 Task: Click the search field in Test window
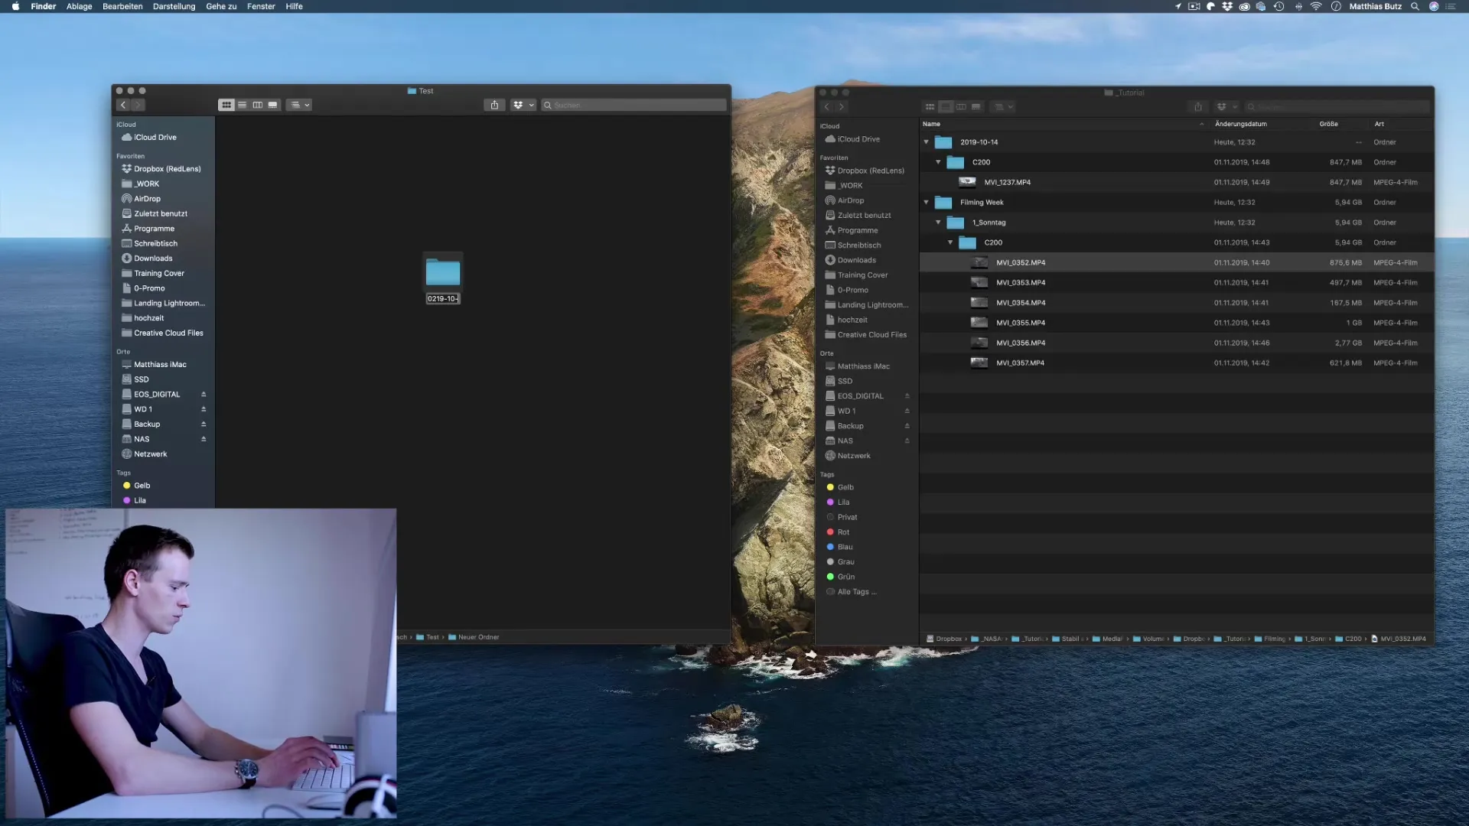634,105
